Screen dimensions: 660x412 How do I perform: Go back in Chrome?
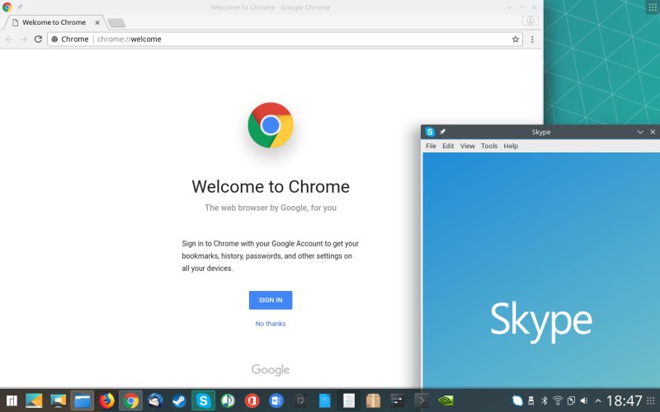click(x=9, y=39)
